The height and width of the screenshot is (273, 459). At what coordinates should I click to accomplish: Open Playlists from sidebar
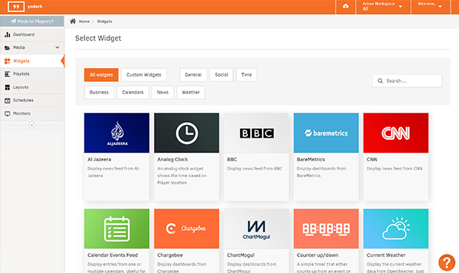pos(32,74)
